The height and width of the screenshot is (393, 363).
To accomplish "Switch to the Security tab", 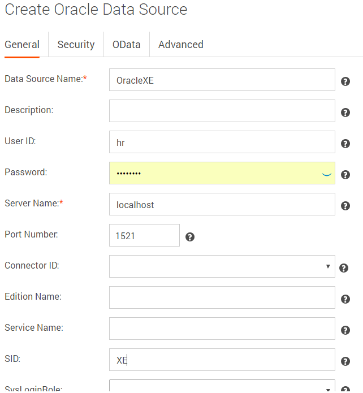I will tap(76, 45).
